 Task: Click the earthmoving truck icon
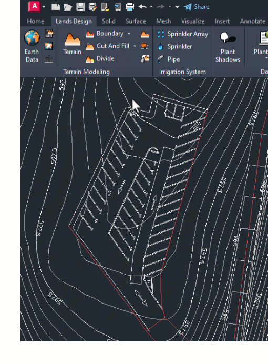(145, 46)
